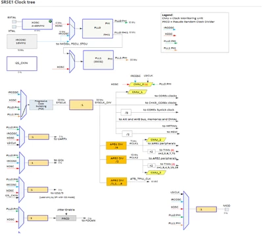263x240 pixels.
Task: Select the I2S_CKIN input block
Action: click(x=22, y=64)
